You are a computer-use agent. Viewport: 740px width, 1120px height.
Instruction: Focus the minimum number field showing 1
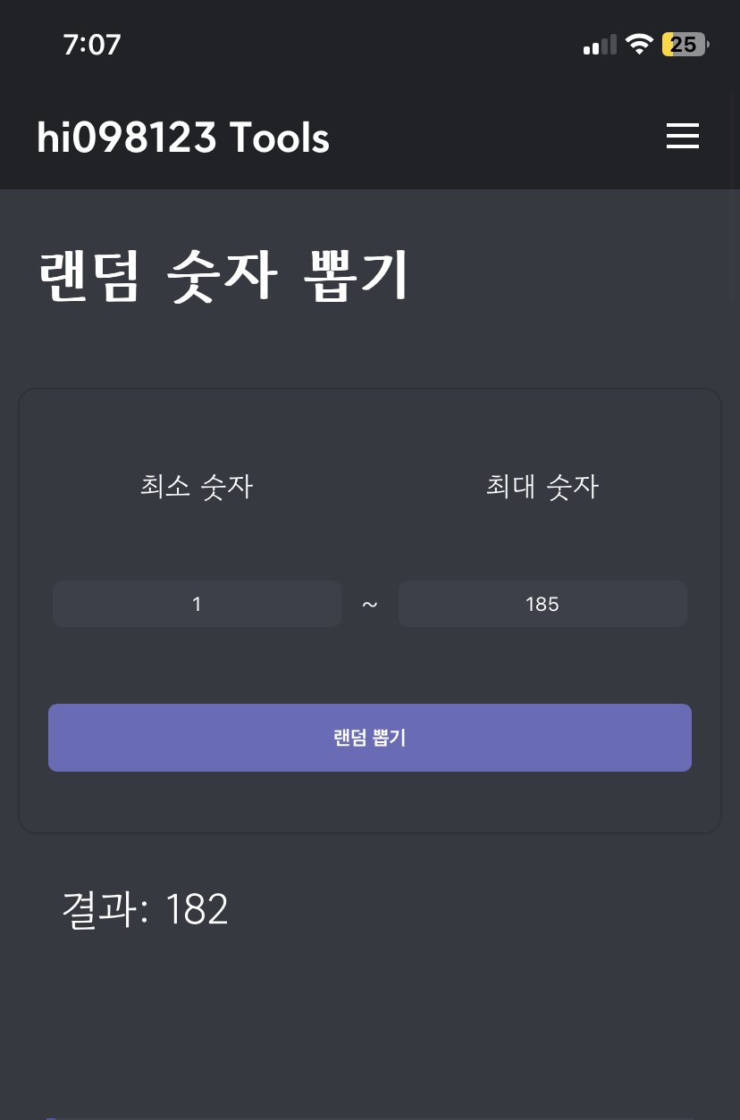point(197,605)
